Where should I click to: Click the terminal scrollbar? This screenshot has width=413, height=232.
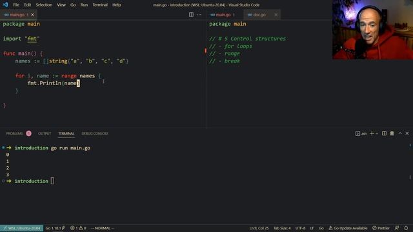click(x=410, y=178)
